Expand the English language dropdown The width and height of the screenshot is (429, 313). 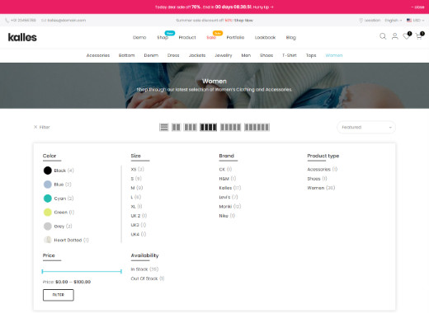[x=393, y=21]
